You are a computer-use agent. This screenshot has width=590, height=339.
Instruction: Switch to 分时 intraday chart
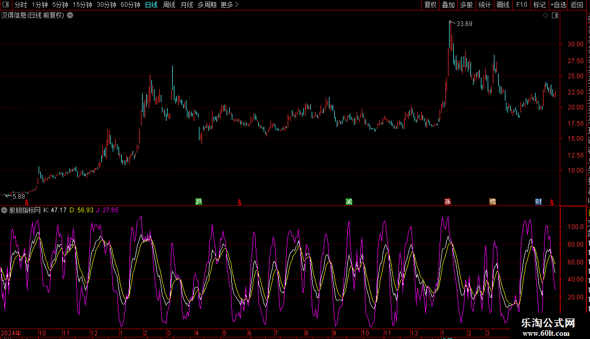pyautogui.click(x=21, y=5)
